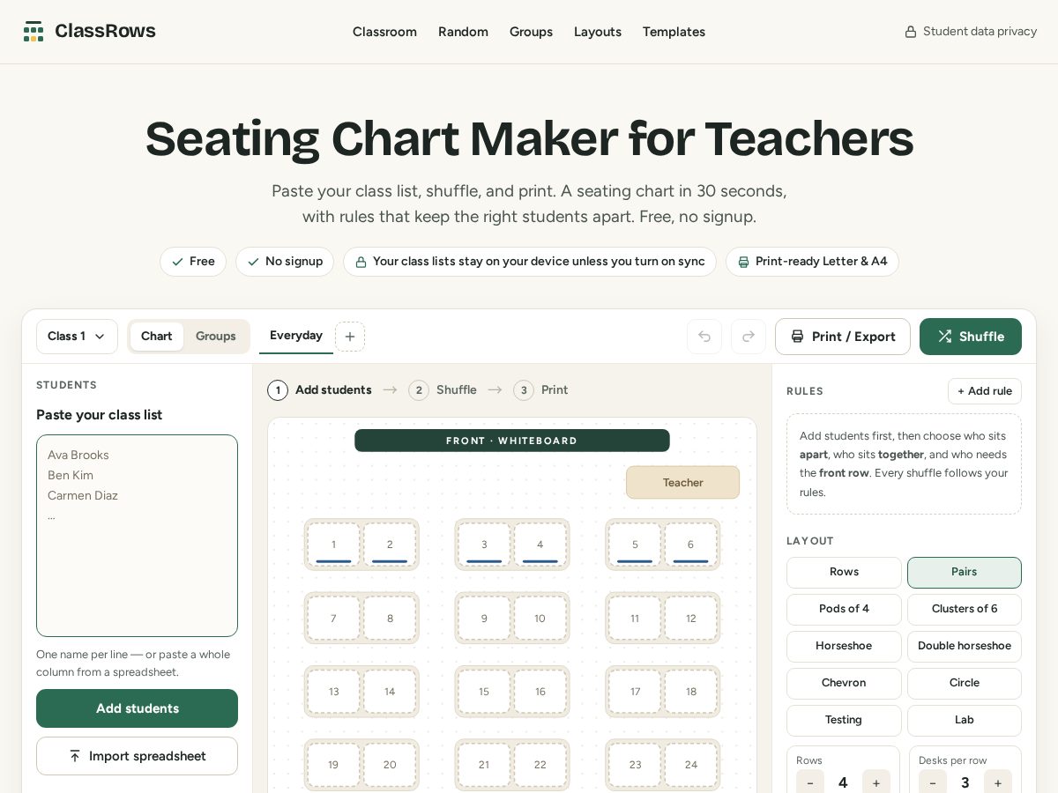Click the Add rule button
The image size is (1058, 793).
tap(985, 391)
